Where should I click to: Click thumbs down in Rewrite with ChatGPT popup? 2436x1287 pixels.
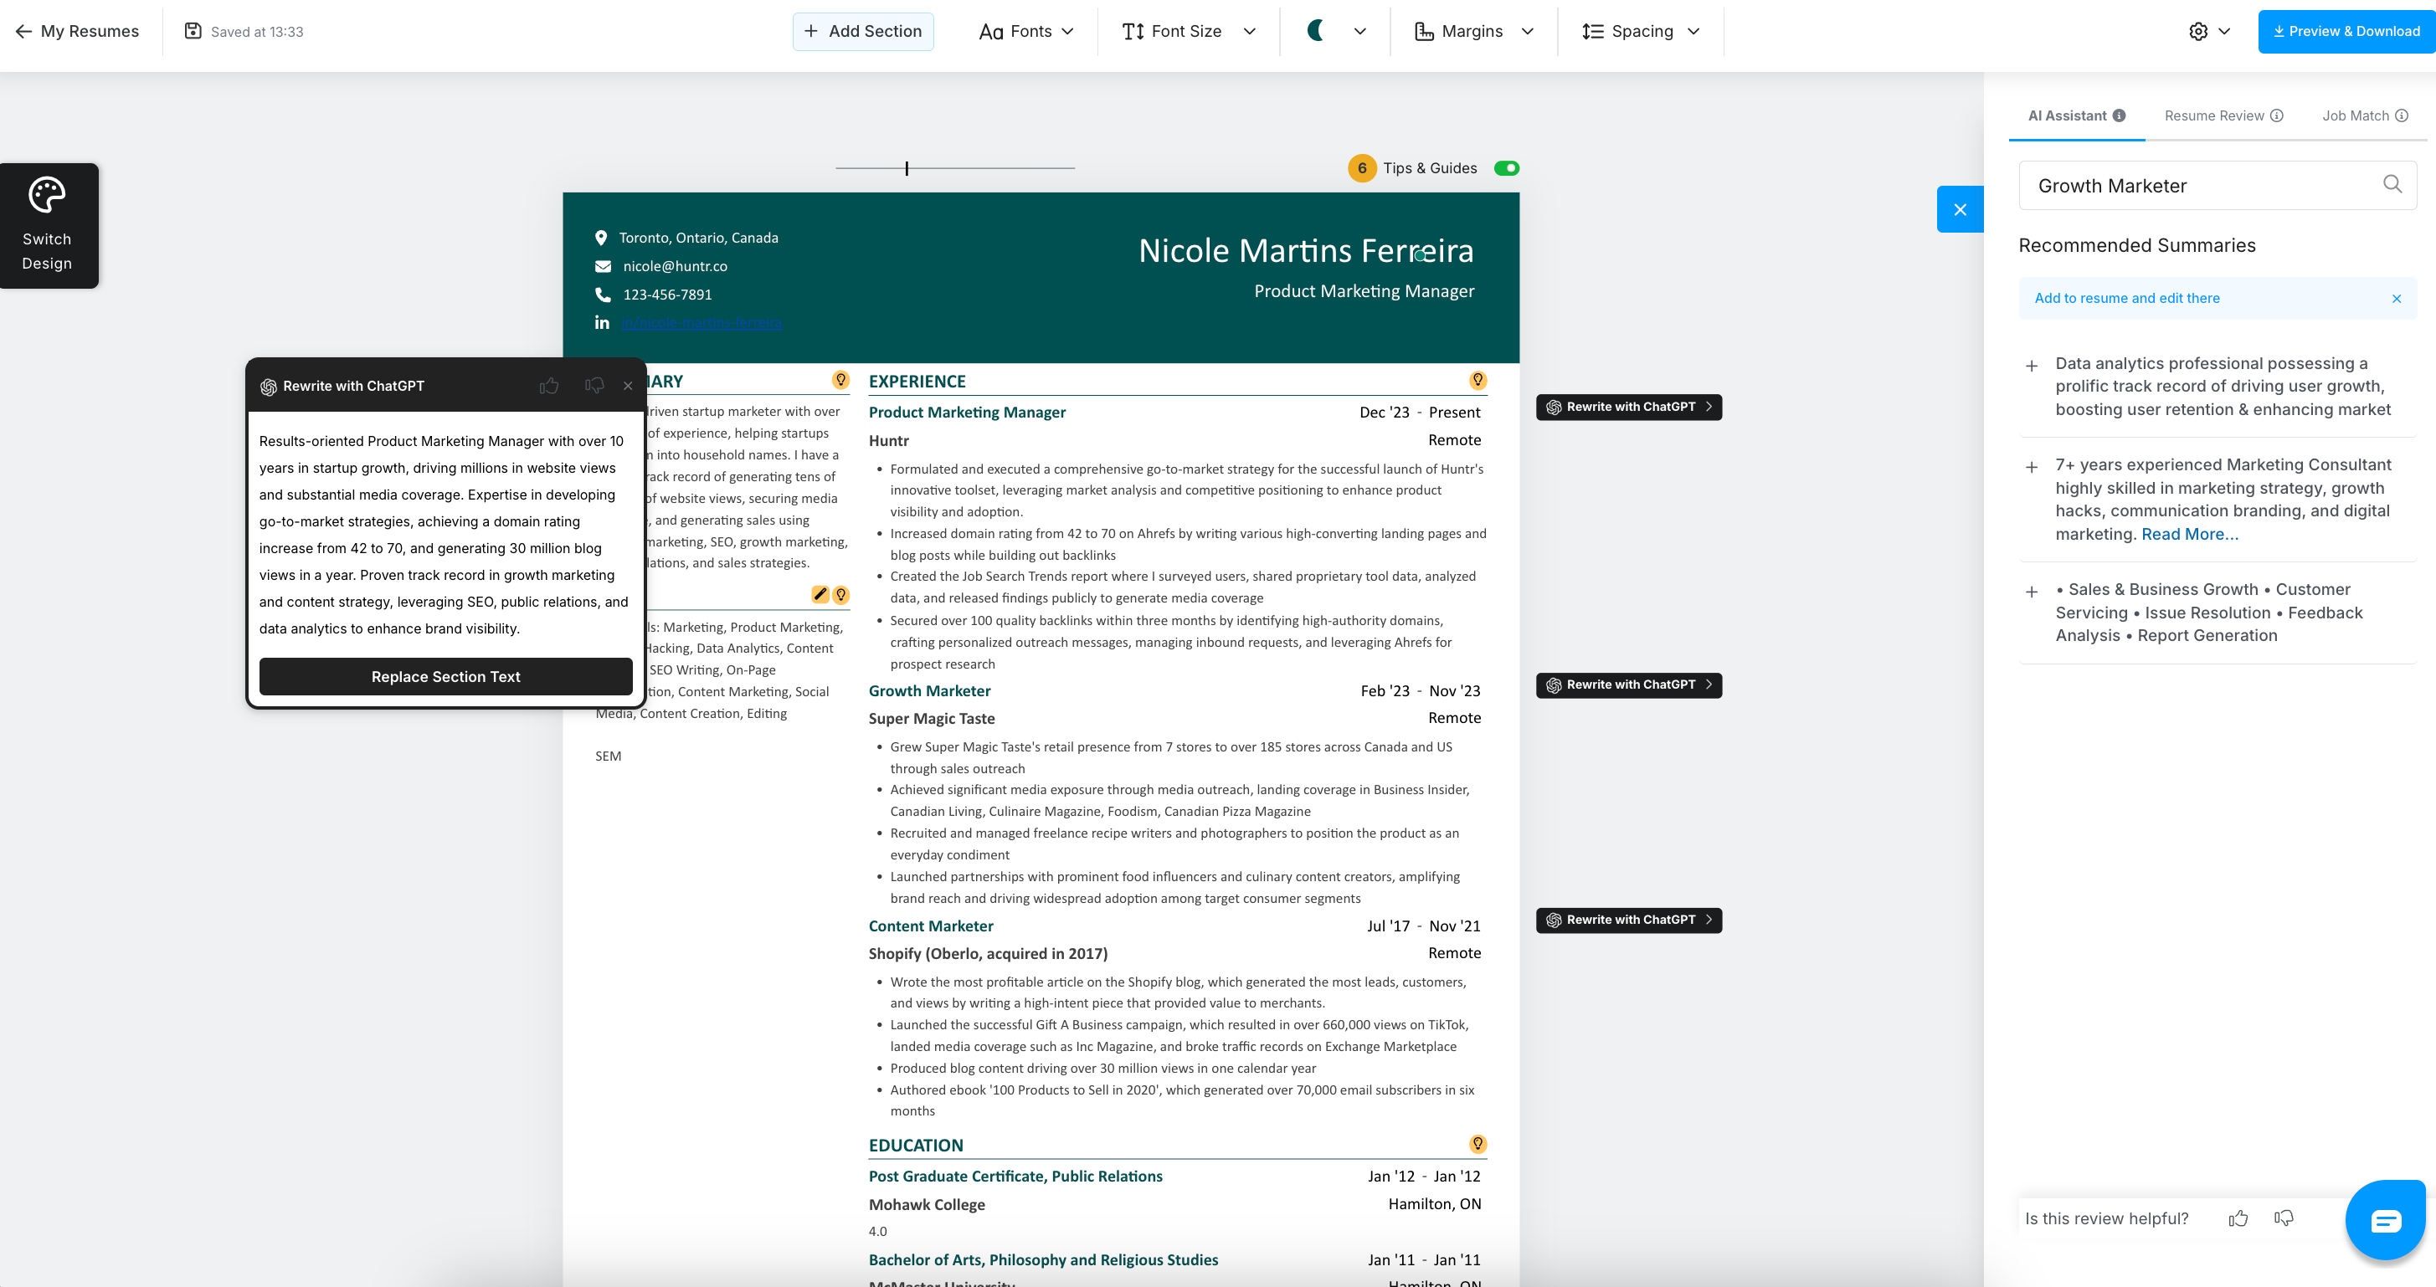[594, 386]
